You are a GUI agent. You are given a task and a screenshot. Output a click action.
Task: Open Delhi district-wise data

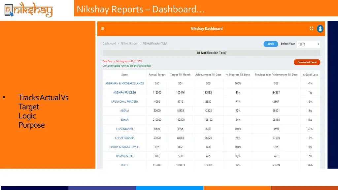124,165
